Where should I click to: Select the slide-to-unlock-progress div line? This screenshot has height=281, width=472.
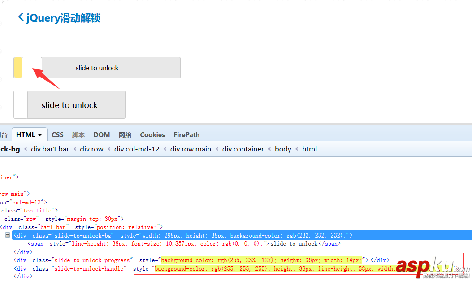(201, 260)
